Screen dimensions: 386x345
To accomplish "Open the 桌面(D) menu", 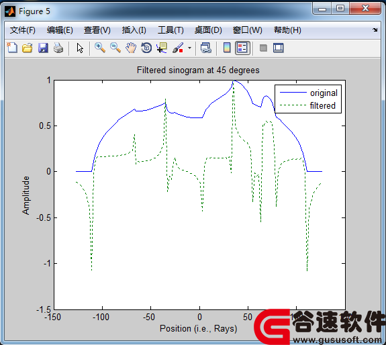I will [x=208, y=30].
